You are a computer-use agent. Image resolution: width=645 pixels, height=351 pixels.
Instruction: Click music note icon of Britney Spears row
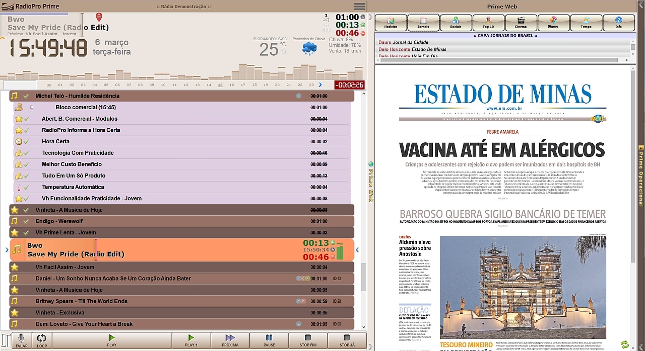click(14, 301)
